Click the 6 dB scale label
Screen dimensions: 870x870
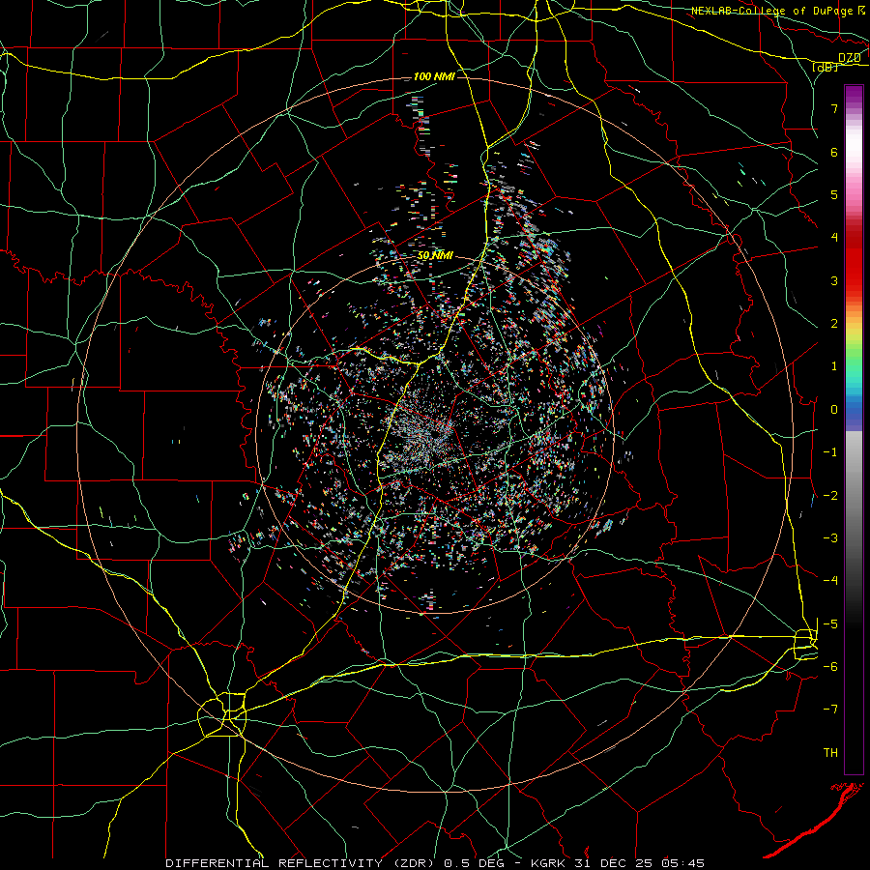(834, 152)
